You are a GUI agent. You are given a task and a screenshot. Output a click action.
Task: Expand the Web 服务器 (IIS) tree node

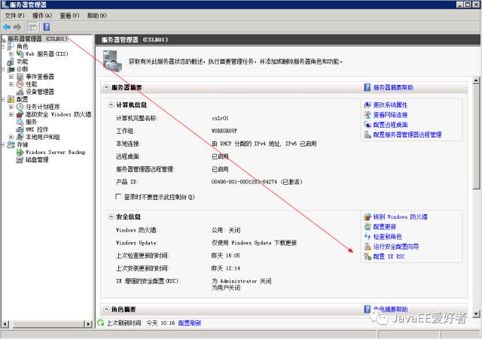11,54
